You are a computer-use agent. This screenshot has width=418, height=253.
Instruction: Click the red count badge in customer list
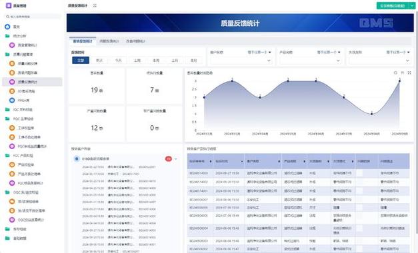169,158
